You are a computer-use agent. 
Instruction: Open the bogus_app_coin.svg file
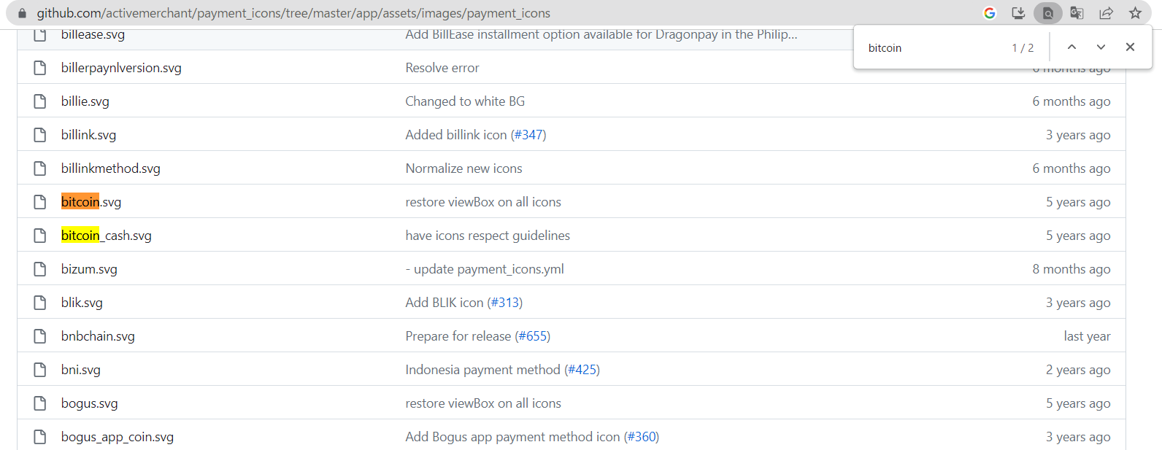point(118,437)
